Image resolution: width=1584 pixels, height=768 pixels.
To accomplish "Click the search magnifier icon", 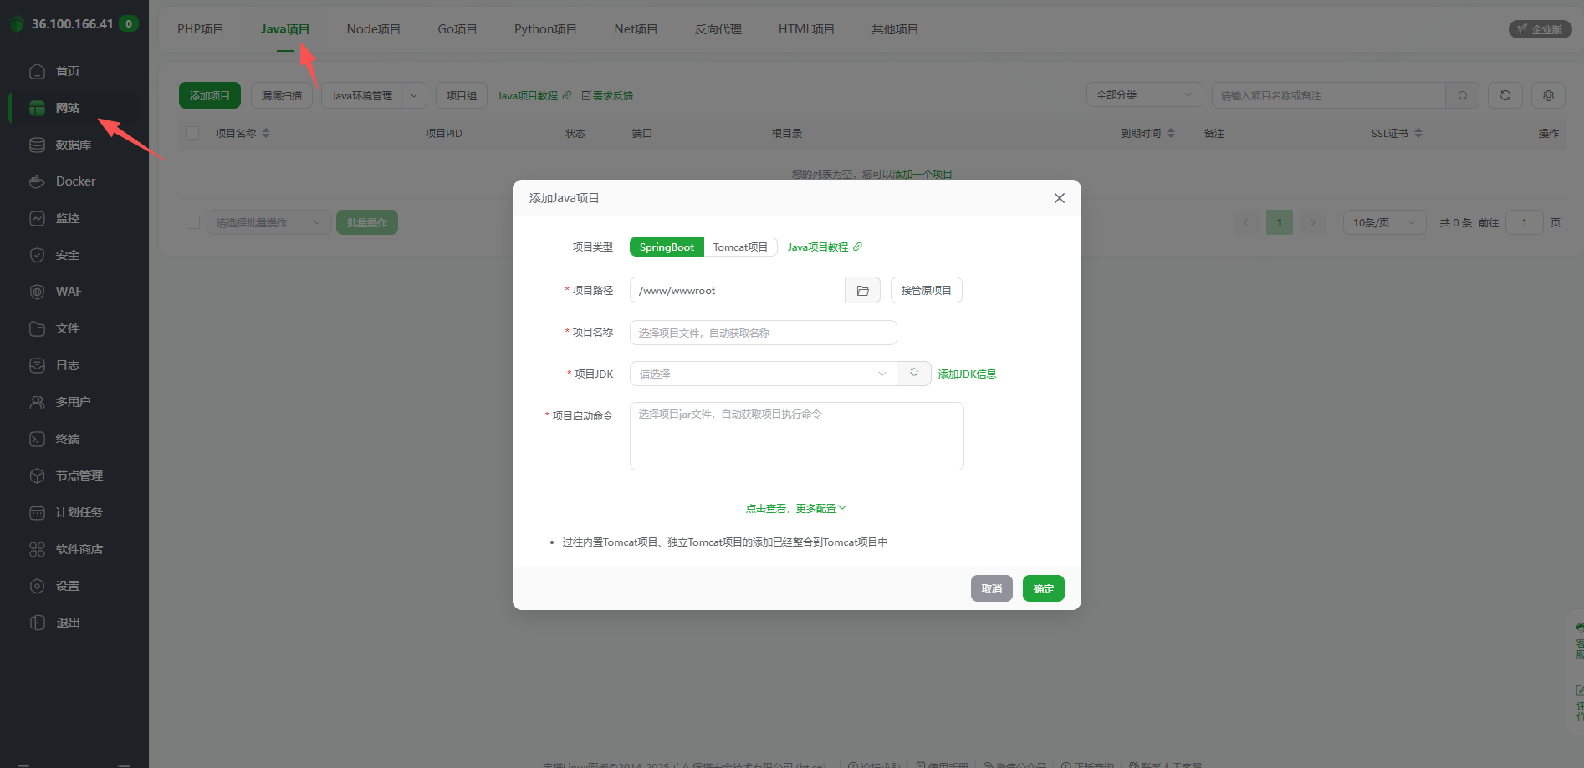I will pyautogui.click(x=1462, y=95).
